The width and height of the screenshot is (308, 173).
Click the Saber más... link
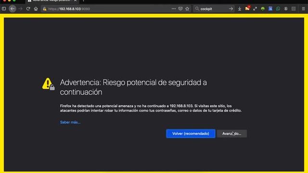[70, 122]
